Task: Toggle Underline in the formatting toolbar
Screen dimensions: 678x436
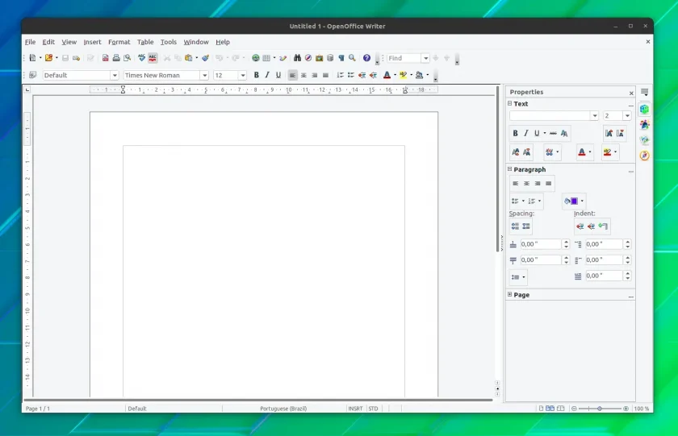Action: pos(278,75)
